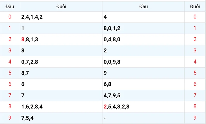
Task: Select the cell showing 8,0,1,2
Action: (143, 28)
